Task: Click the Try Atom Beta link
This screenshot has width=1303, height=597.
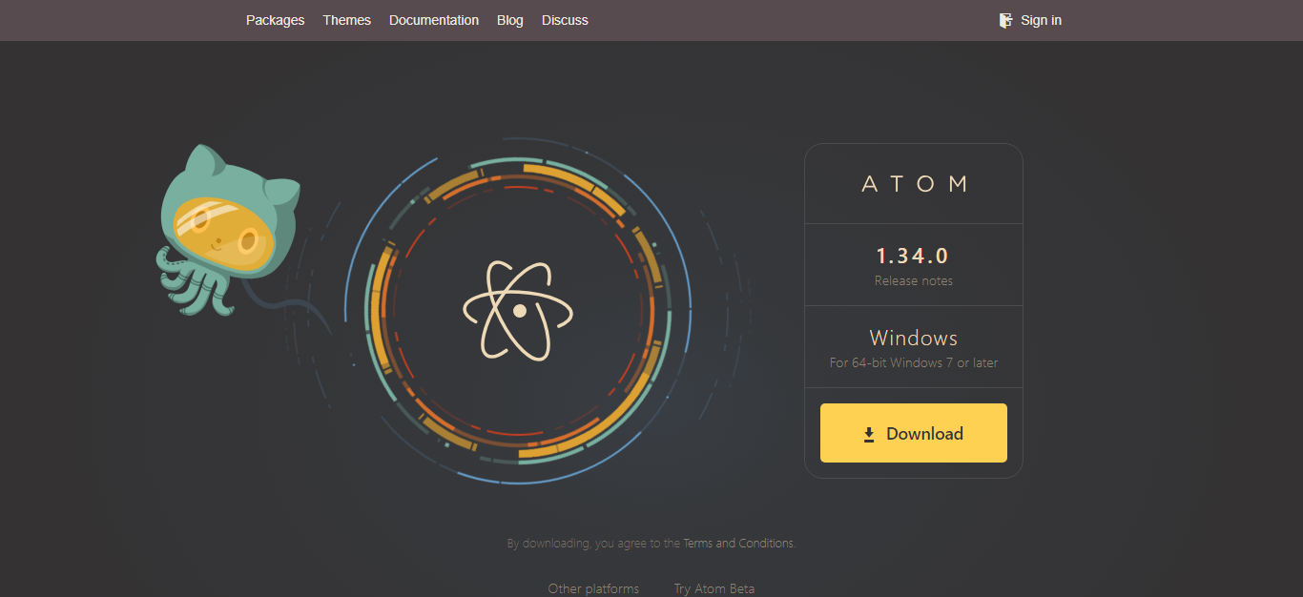Action: pyautogui.click(x=714, y=588)
